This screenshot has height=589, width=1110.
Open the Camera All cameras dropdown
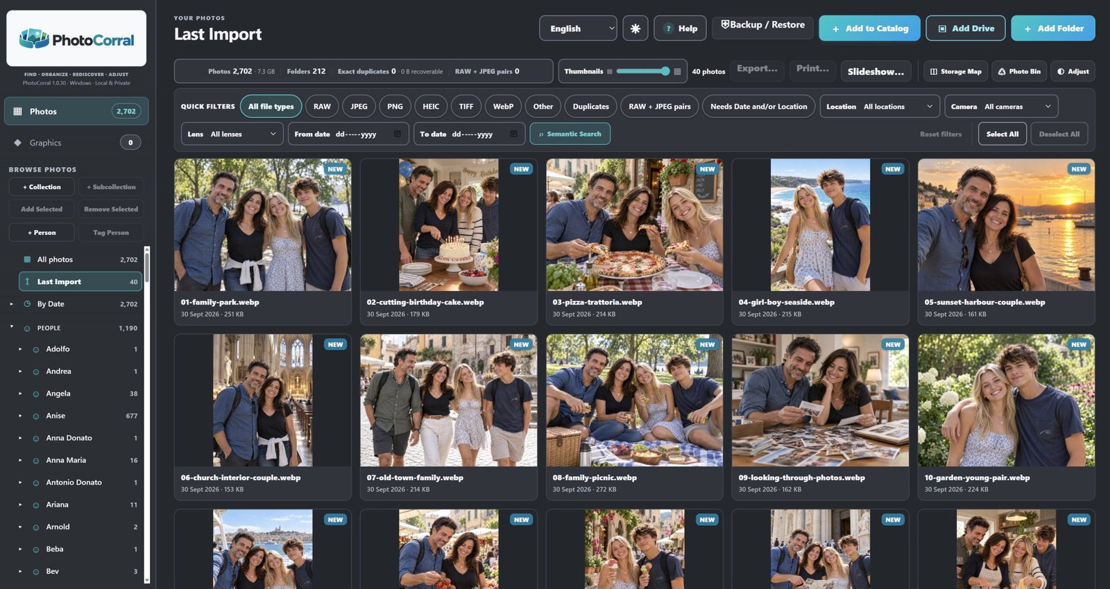click(1001, 107)
